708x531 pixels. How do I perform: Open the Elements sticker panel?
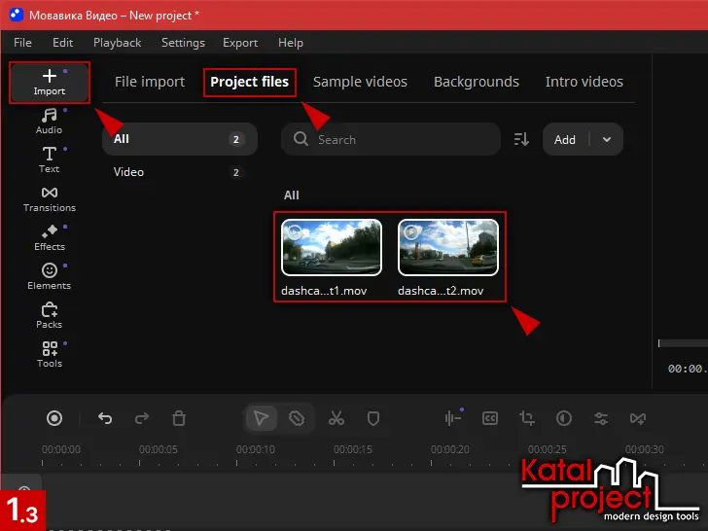coord(49,276)
